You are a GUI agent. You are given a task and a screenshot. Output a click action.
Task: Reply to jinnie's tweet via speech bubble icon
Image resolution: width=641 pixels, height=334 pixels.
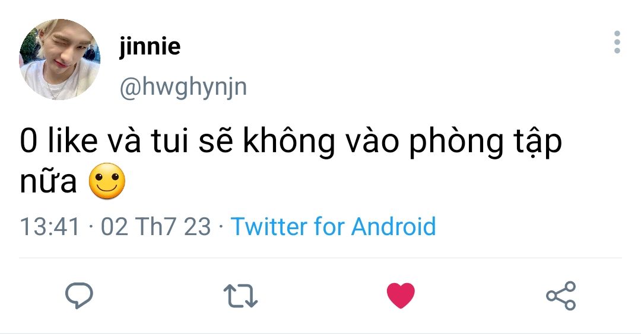(80, 296)
